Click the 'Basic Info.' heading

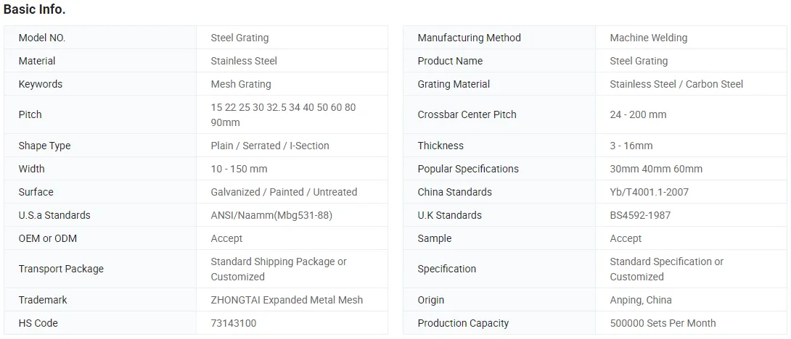click(x=34, y=9)
